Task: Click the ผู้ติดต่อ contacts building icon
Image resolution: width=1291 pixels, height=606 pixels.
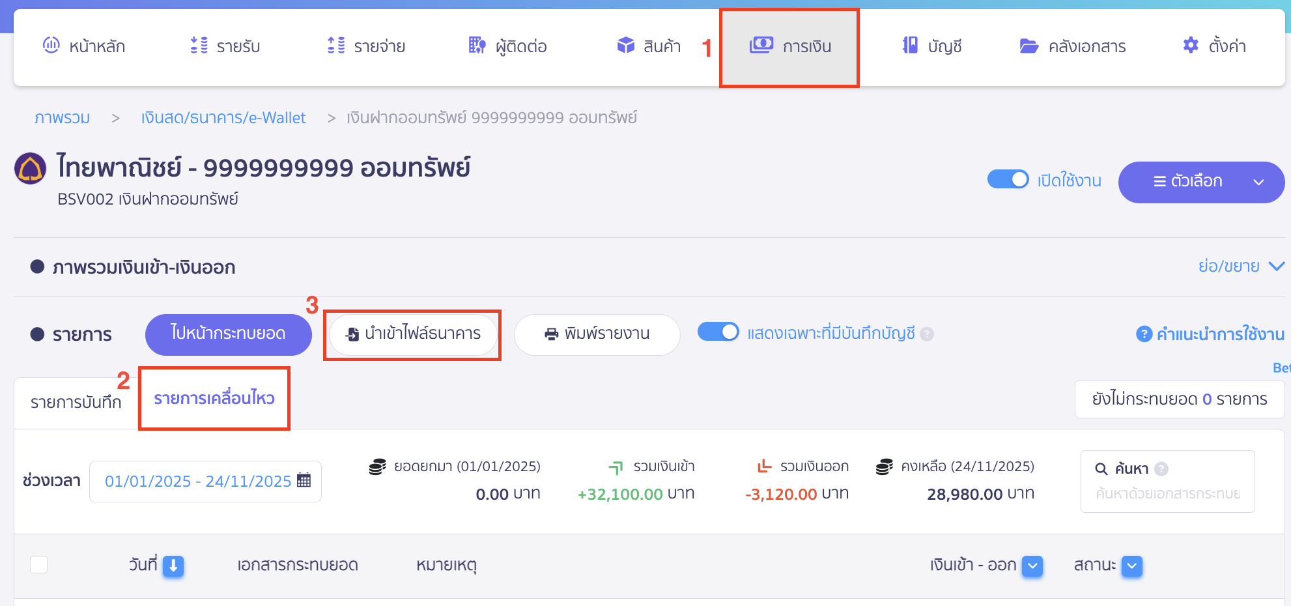Action: (x=476, y=46)
